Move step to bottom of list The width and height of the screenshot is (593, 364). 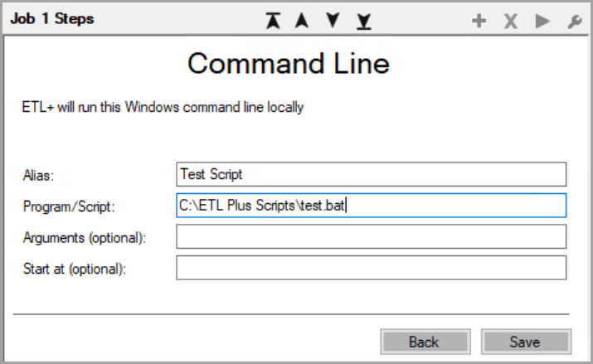pyautogui.click(x=362, y=21)
